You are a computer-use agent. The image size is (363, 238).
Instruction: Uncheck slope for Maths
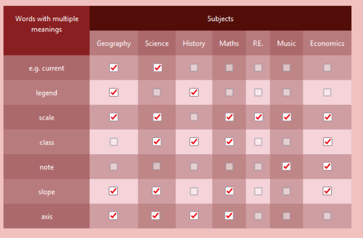coord(229,191)
